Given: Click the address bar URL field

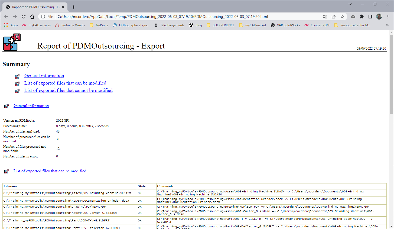Looking at the screenshot, I should 162,17.
